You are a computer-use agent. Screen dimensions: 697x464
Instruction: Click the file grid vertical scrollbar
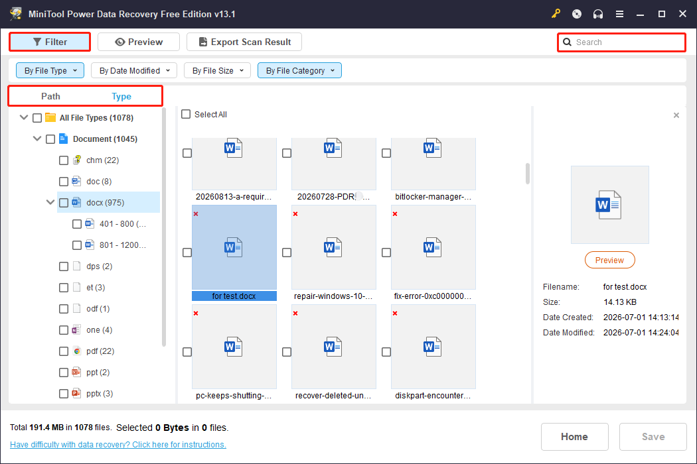tap(528, 173)
